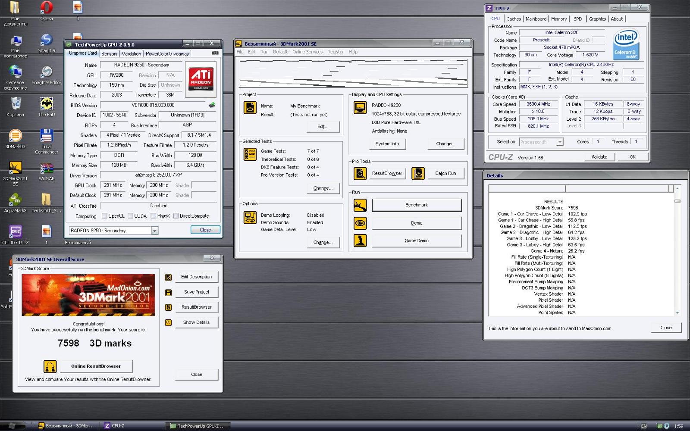Click the scroll down arrow in Details window
Viewport: 690px width, 431px height.
677,313
